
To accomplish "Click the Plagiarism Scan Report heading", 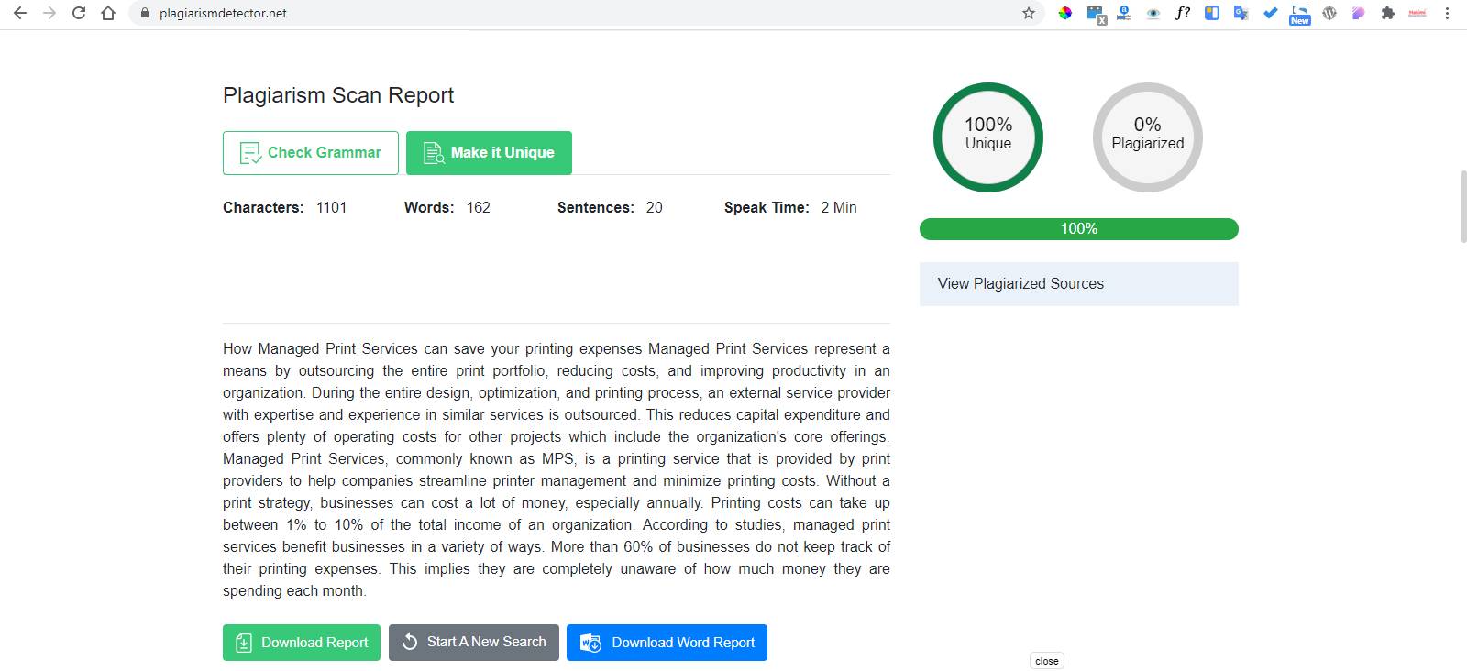I will 338,95.
